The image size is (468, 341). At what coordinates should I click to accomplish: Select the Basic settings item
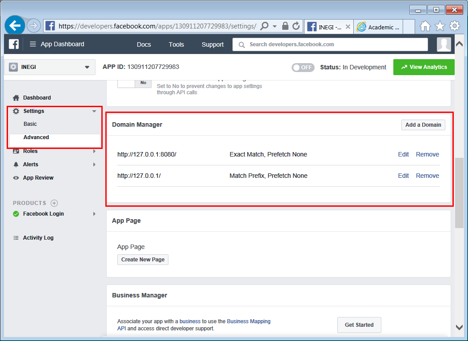[30, 124]
